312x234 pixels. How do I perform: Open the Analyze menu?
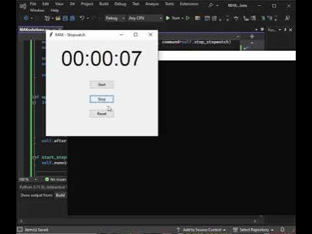(152, 4)
